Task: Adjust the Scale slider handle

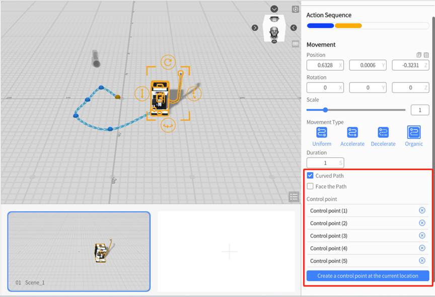Action: (325, 110)
